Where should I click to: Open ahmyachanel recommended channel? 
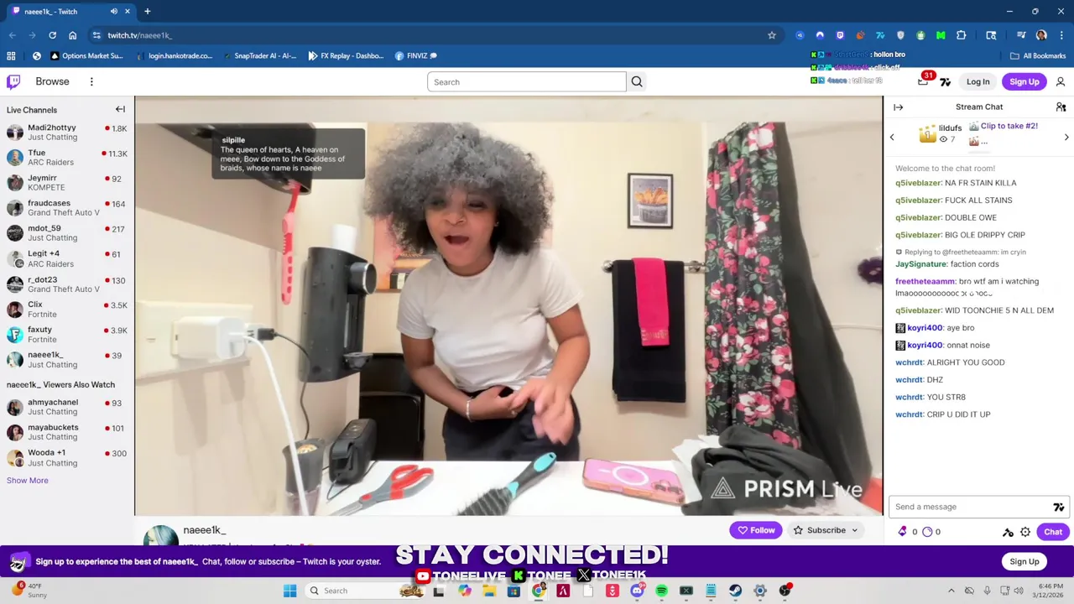tap(67, 407)
